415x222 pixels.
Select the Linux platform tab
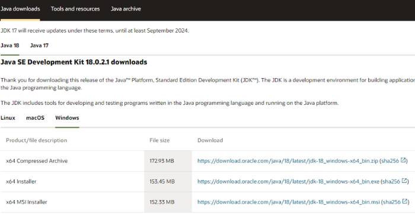click(x=8, y=118)
